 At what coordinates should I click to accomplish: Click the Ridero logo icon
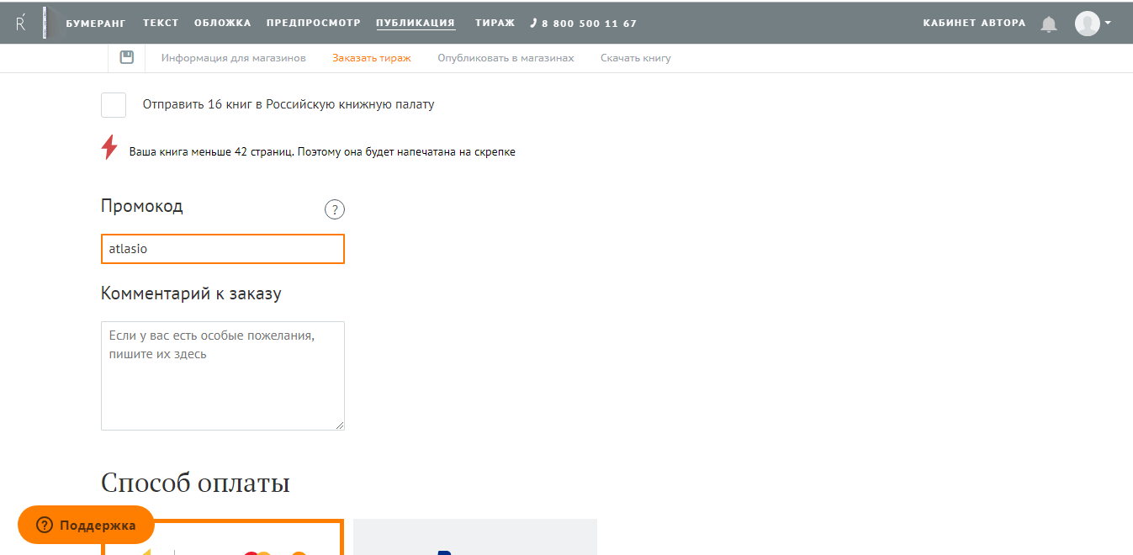[21, 24]
